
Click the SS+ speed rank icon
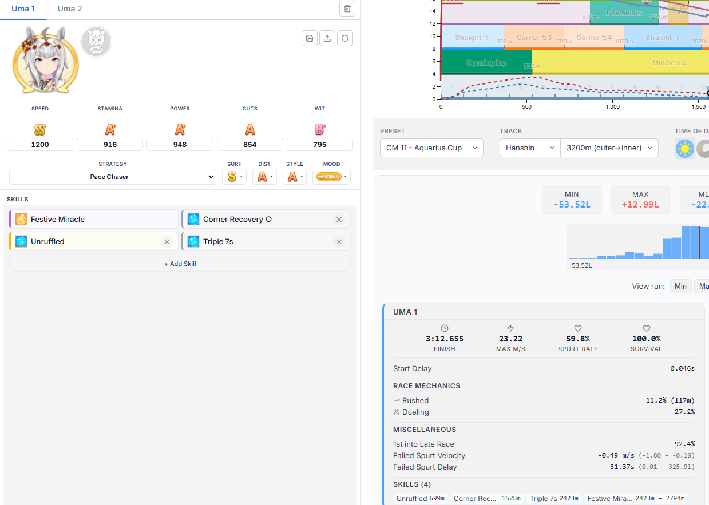tap(40, 129)
